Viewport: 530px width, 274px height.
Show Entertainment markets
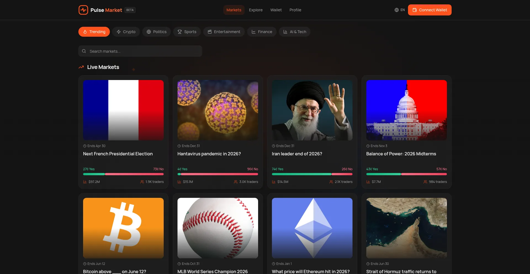click(224, 32)
